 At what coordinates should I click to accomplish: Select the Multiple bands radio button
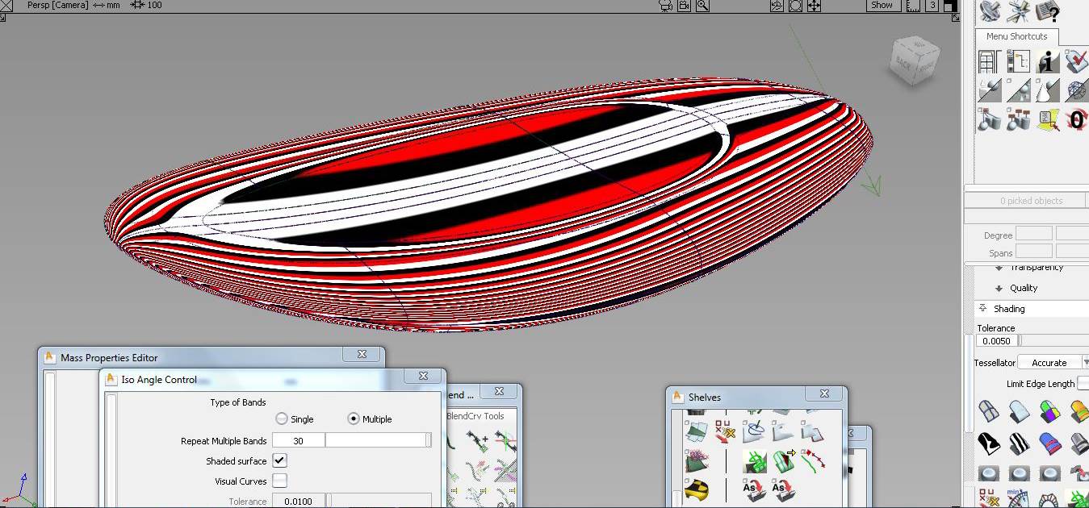click(354, 418)
